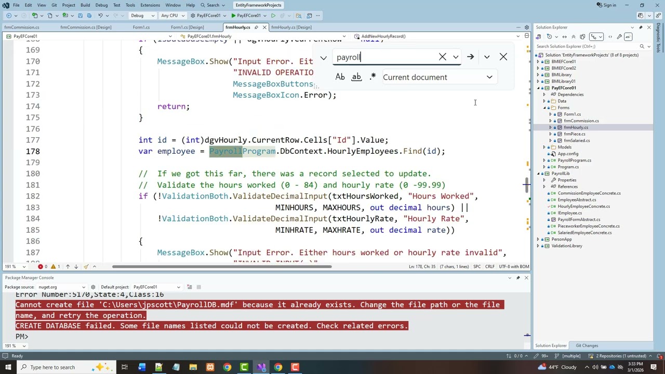Open the Git menu
The height and width of the screenshot is (374, 665).
54,5
